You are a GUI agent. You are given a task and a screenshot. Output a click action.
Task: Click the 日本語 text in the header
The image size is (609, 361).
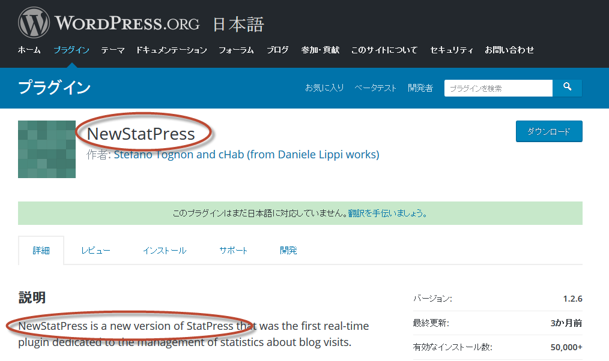pyautogui.click(x=238, y=25)
